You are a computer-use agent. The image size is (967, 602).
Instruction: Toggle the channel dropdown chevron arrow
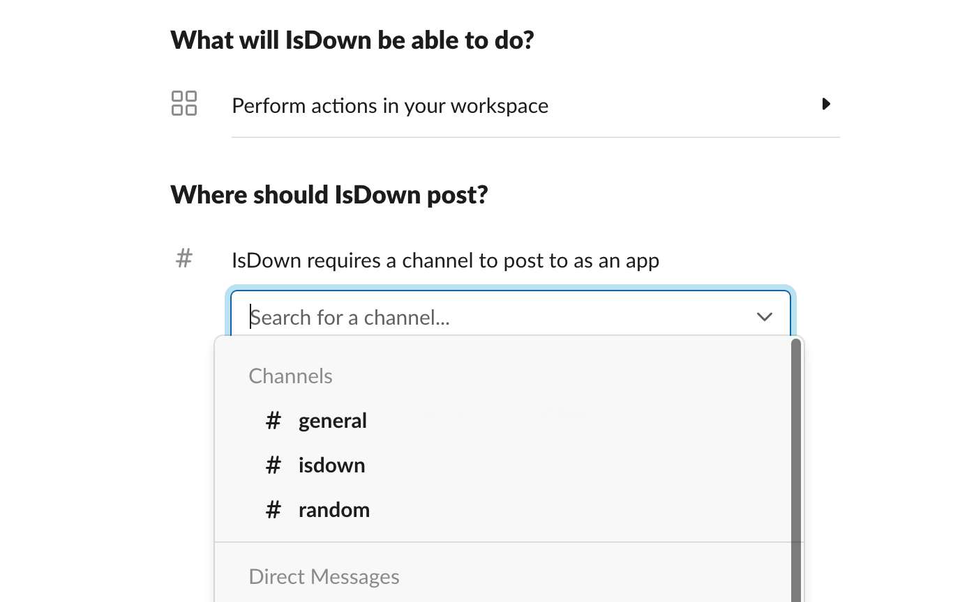click(x=764, y=317)
